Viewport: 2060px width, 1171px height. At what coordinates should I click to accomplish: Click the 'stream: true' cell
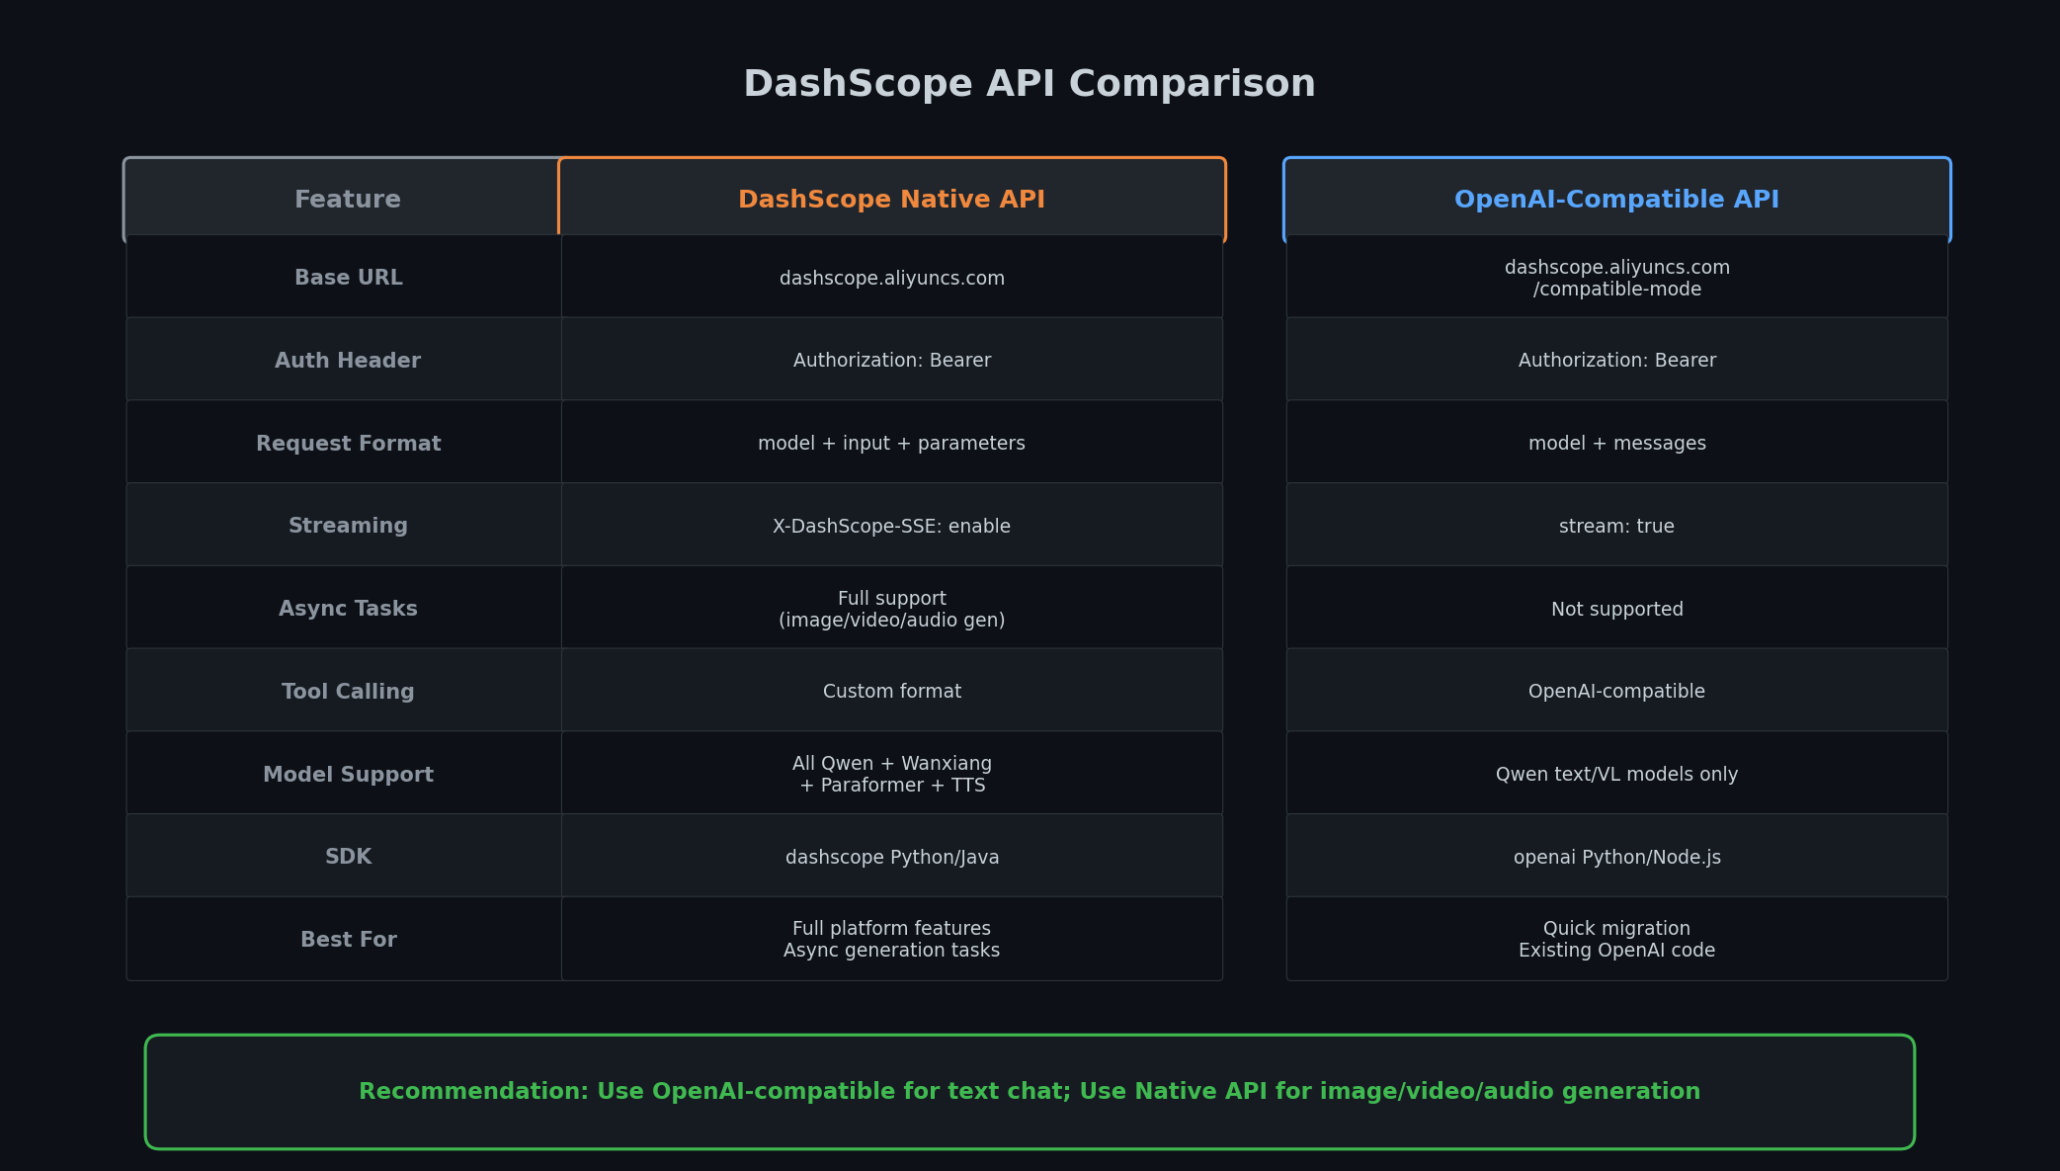tap(1616, 527)
